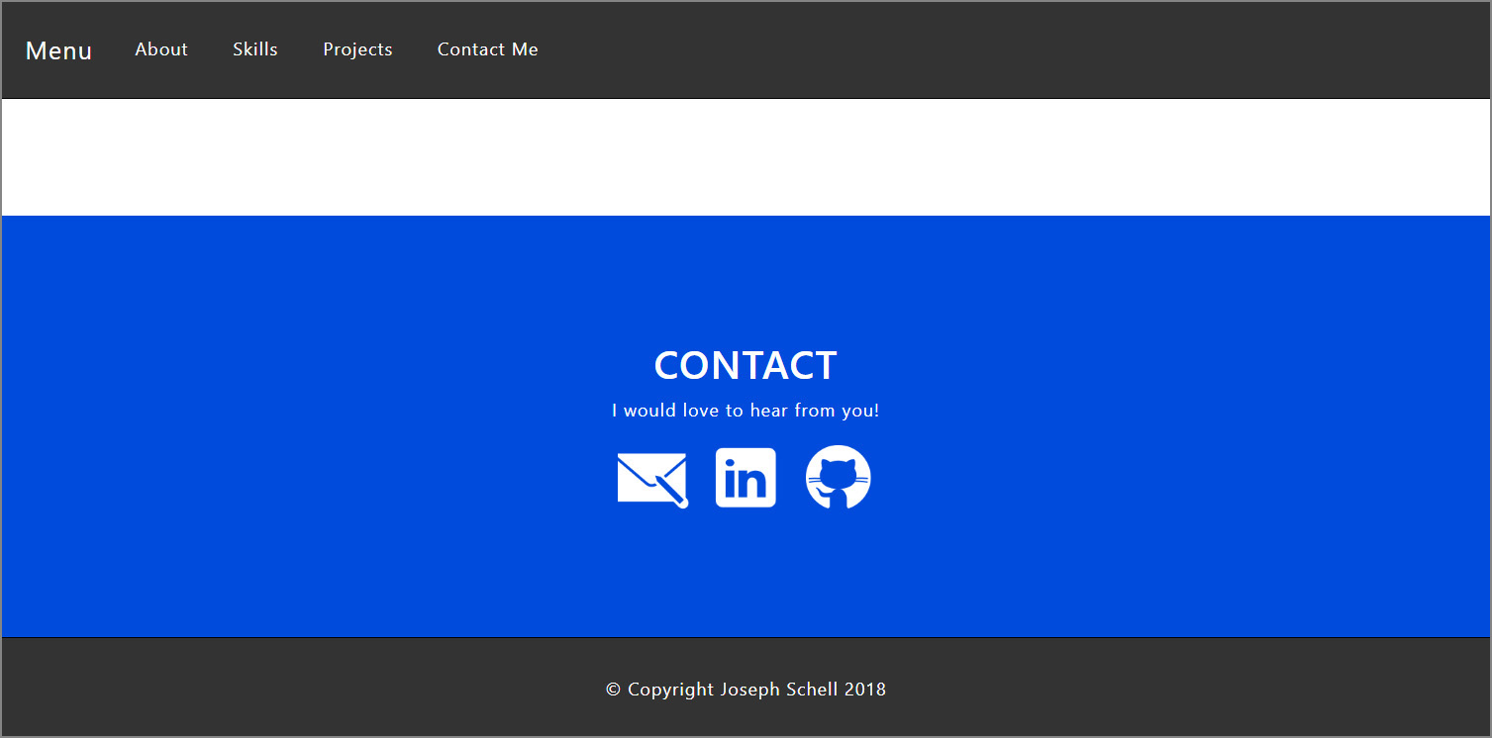Click the Menu brand label
This screenshot has height=738, width=1492.
point(58,50)
